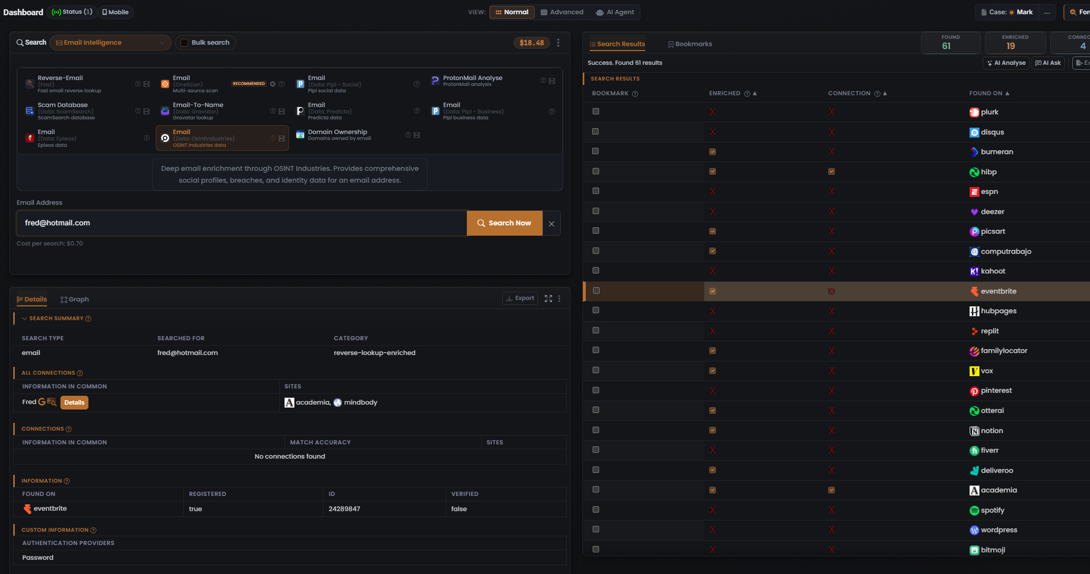Open the Email Intelligence search type dropdown
This screenshot has height=574, width=1090.
pyautogui.click(x=110, y=43)
